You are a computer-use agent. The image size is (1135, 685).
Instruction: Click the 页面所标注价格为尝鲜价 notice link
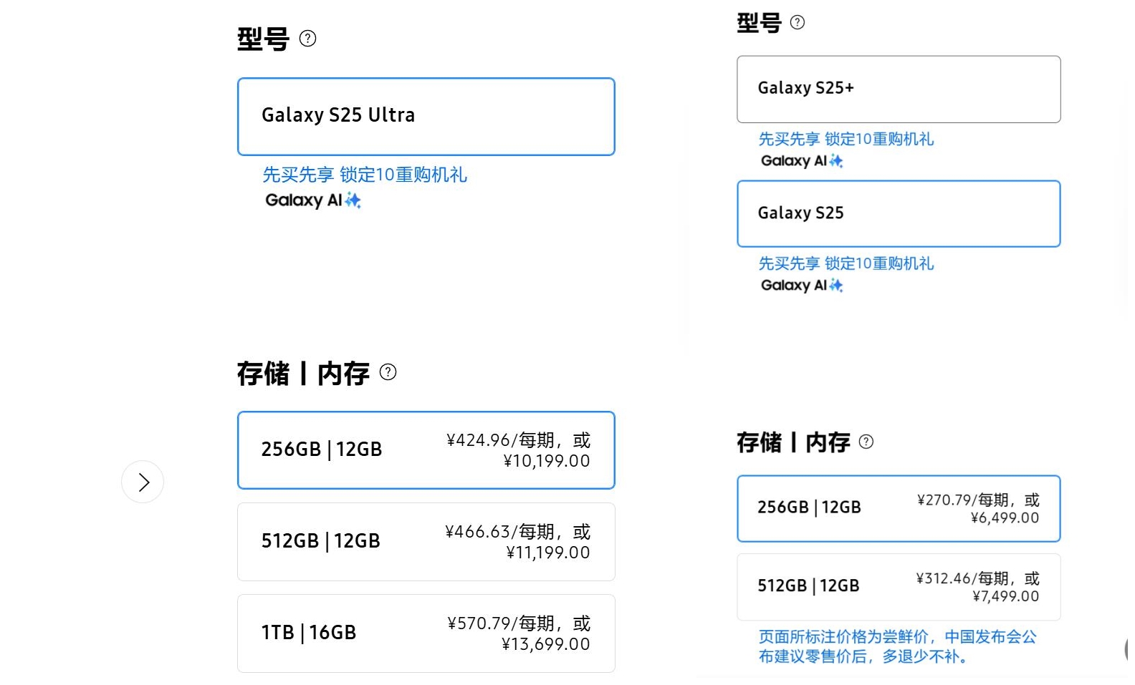pos(897,646)
